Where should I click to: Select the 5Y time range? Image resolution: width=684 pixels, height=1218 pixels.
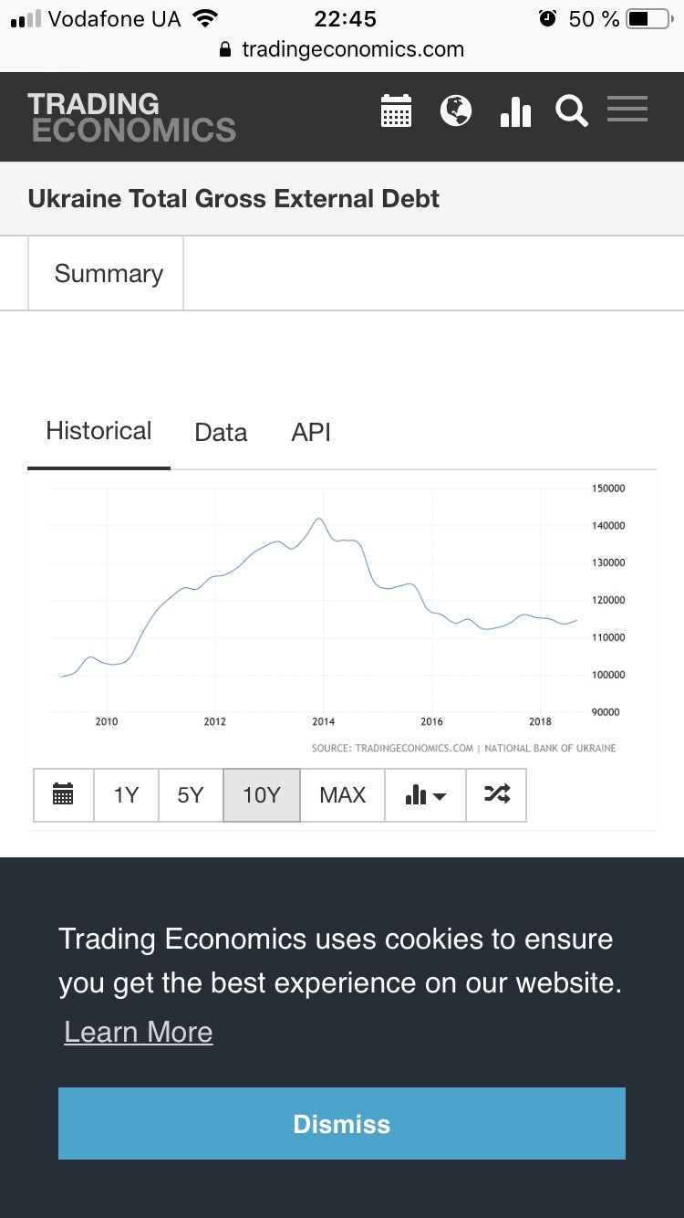click(x=191, y=795)
